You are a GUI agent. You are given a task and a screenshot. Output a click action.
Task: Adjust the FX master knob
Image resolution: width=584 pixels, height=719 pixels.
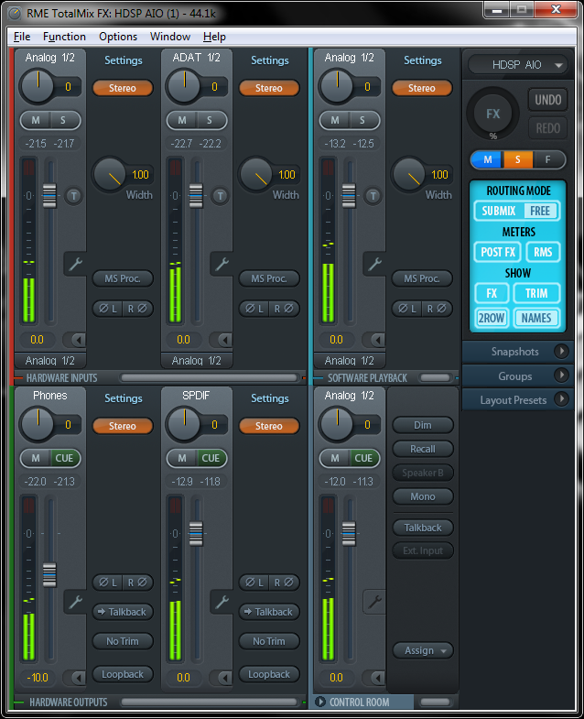(x=492, y=114)
